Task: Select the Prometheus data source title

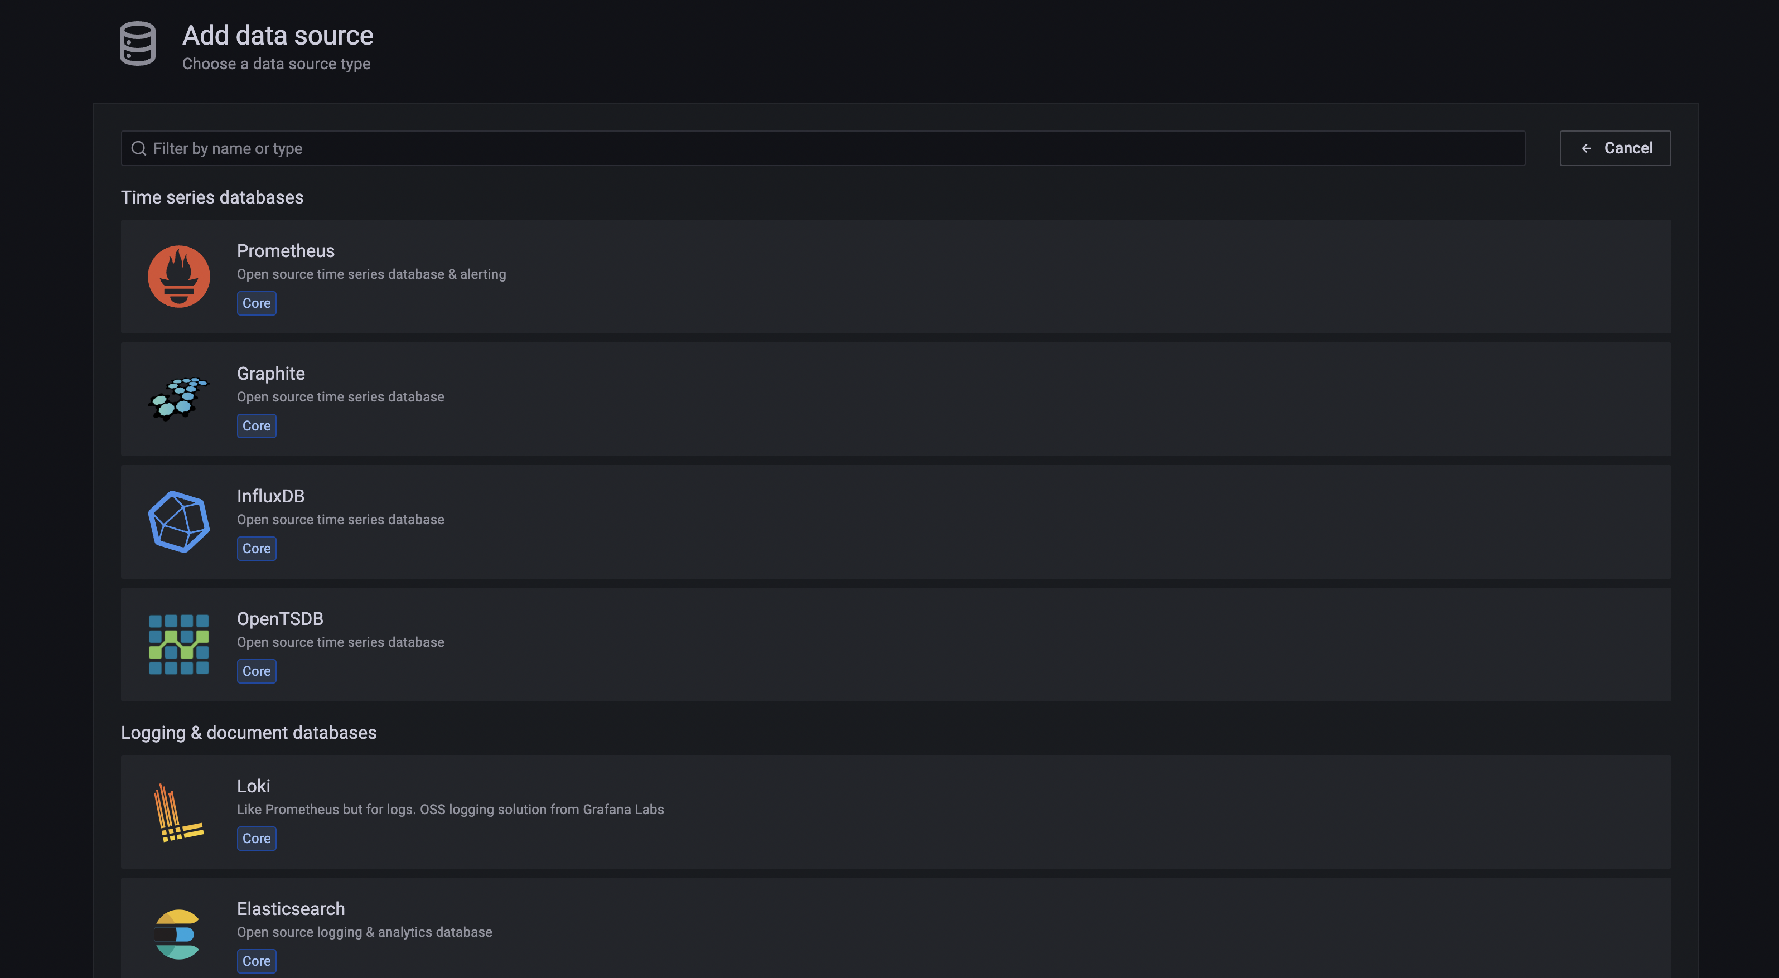Action: click(285, 251)
